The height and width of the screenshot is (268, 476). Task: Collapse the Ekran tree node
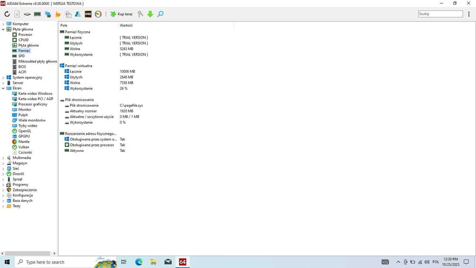tap(3, 89)
